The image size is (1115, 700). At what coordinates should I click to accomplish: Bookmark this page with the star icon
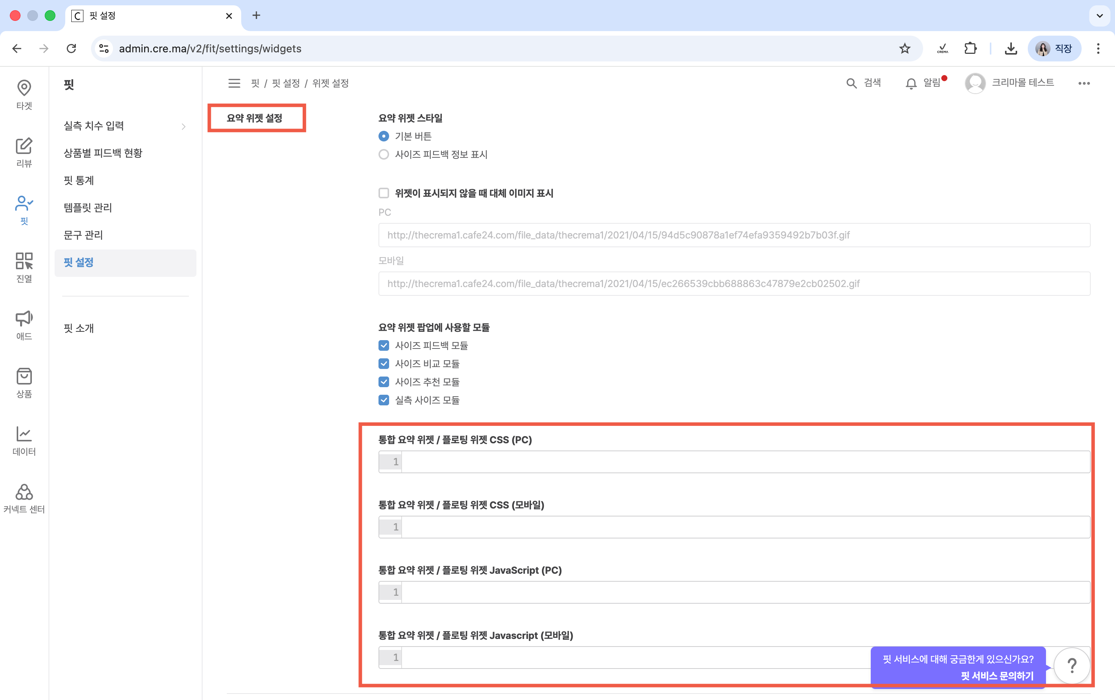(x=905, y=49)
